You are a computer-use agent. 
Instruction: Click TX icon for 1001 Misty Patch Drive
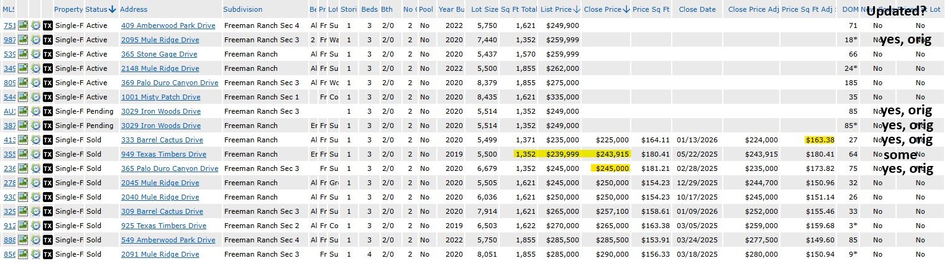point(47,97)
